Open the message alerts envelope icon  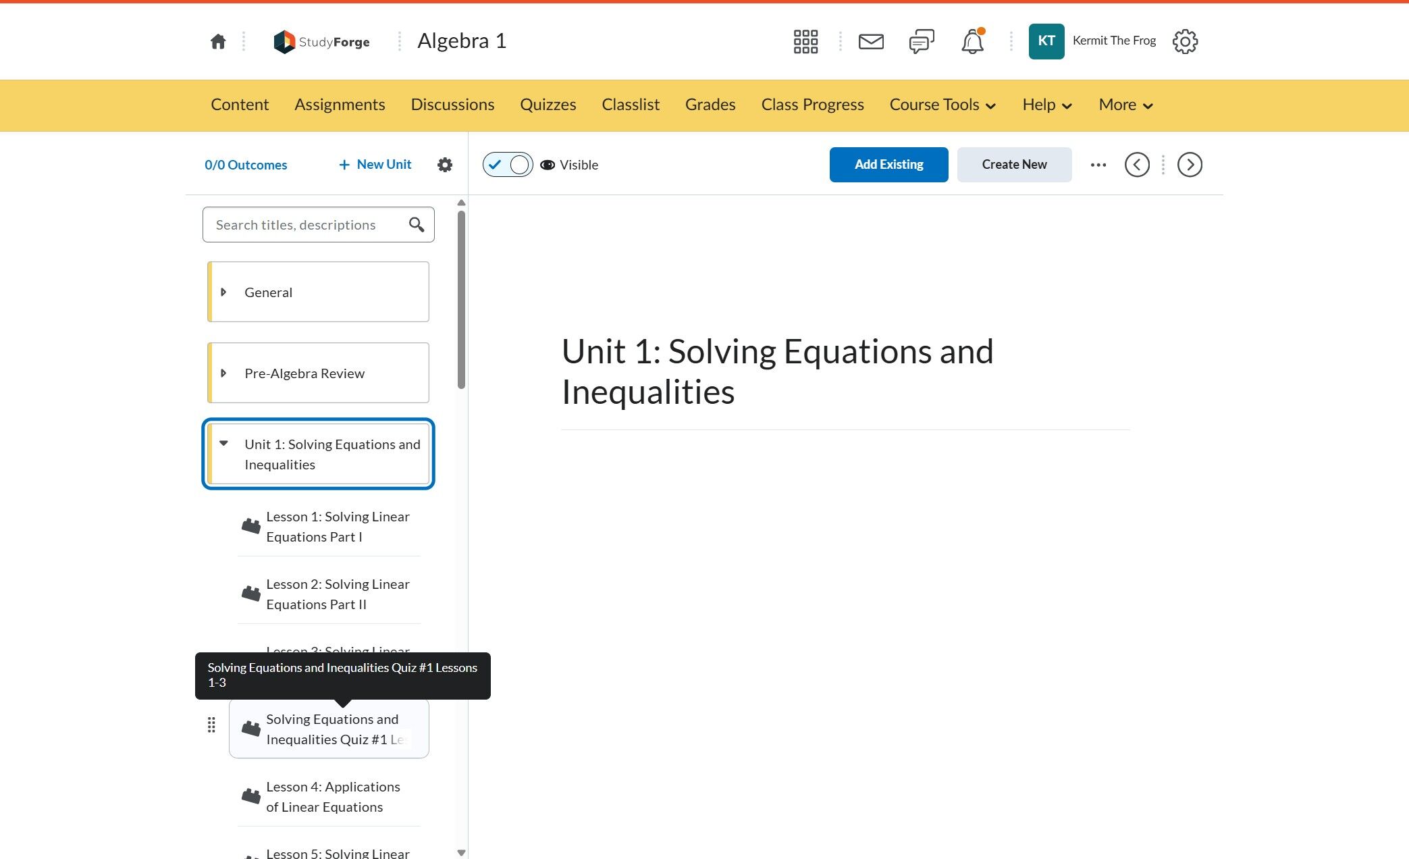coord(871,42)
